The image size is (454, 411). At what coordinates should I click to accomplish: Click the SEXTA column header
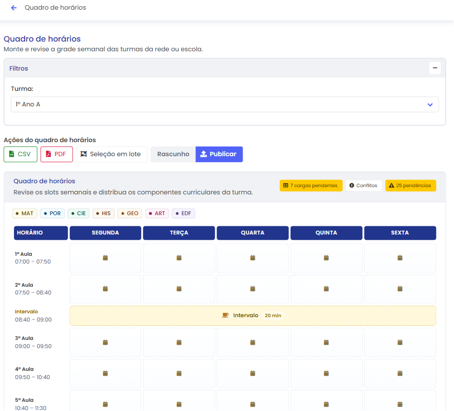coord(400,233)
